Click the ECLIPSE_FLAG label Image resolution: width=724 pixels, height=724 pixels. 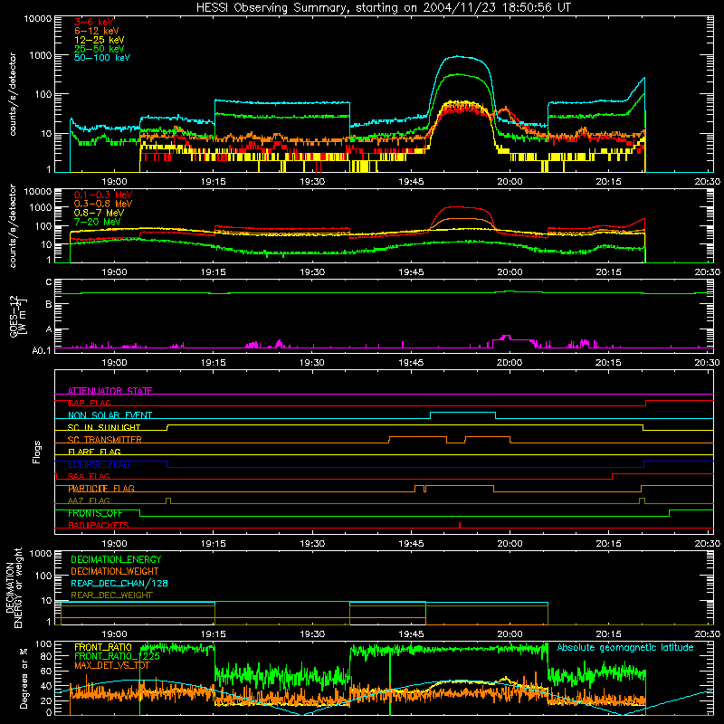click(x=99, y=464)
